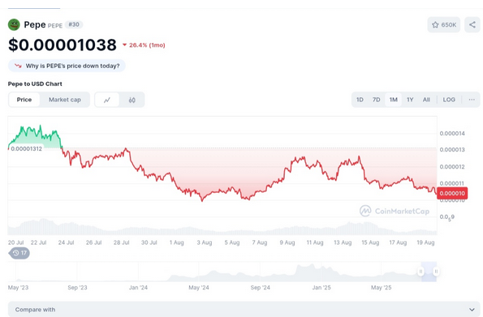483x317 pixels.
Task: Click the #30 rank badge
Action: 74,24
